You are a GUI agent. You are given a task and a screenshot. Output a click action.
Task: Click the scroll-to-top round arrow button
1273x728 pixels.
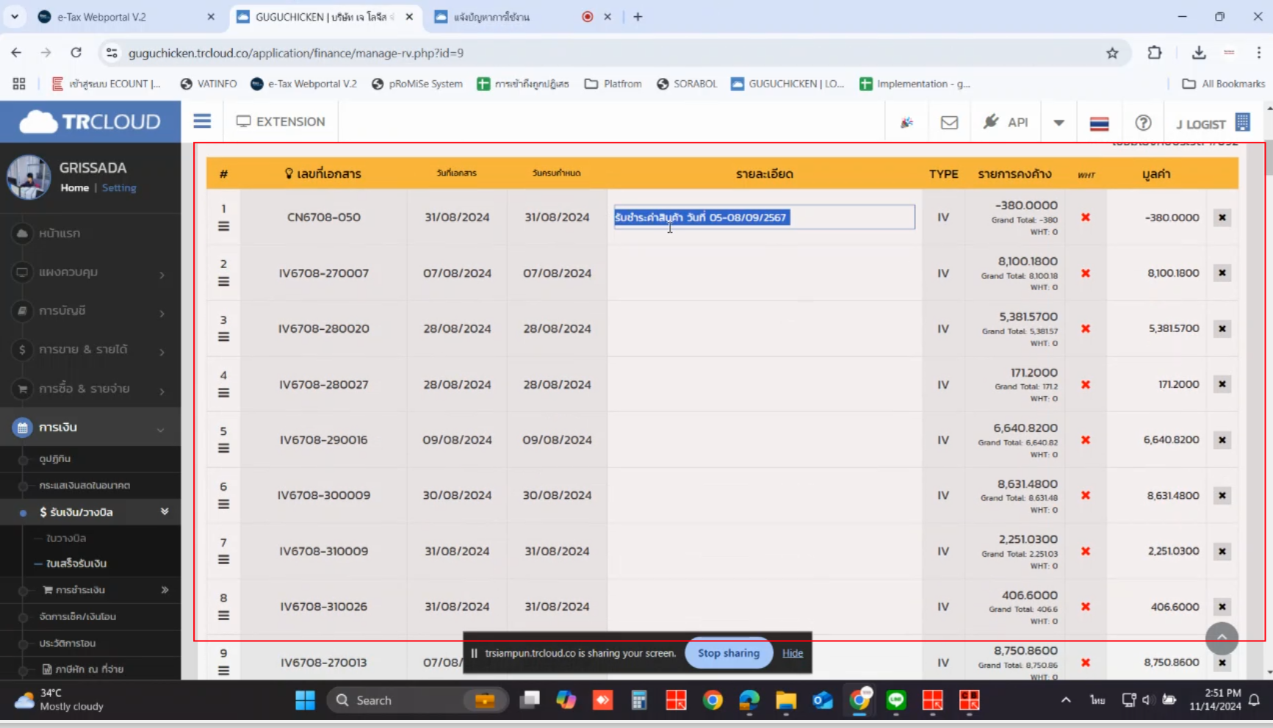(1222, 638)
